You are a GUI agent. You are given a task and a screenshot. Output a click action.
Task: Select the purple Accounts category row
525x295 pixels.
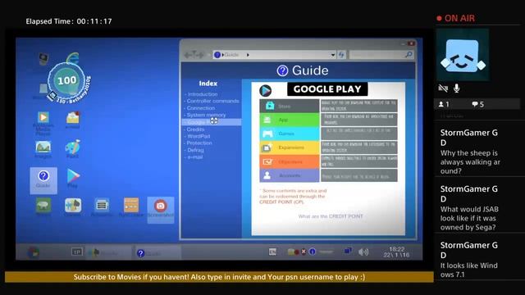[x=290, y=175]
